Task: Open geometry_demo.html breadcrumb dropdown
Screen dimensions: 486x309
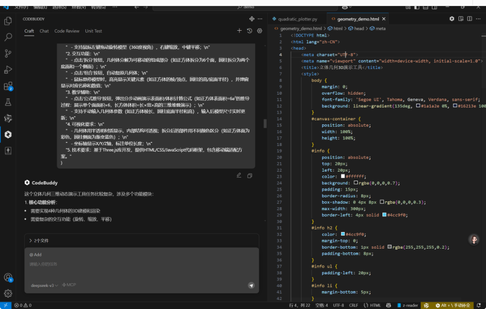Action: 298,29
